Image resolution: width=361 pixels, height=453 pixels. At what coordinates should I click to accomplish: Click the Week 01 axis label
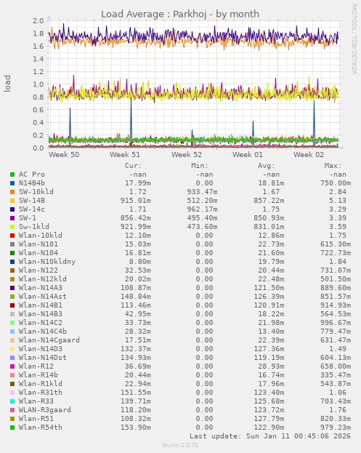click(x=248, y=155)
